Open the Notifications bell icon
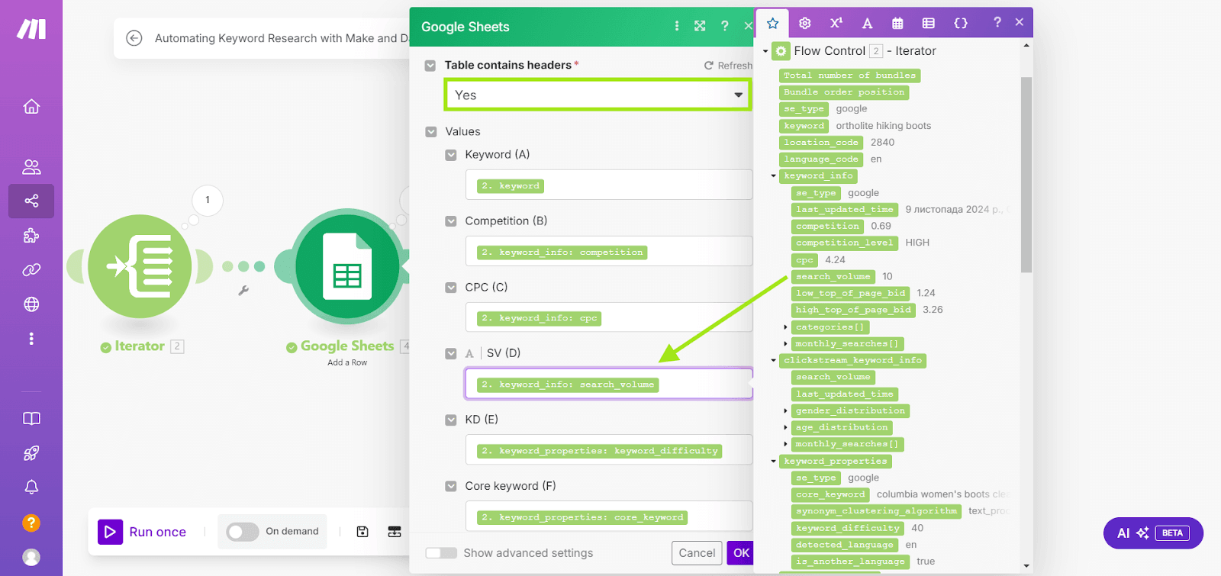 click(31, 487)
